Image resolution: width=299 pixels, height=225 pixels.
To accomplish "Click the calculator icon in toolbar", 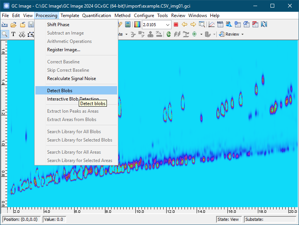I will (128, 25).
